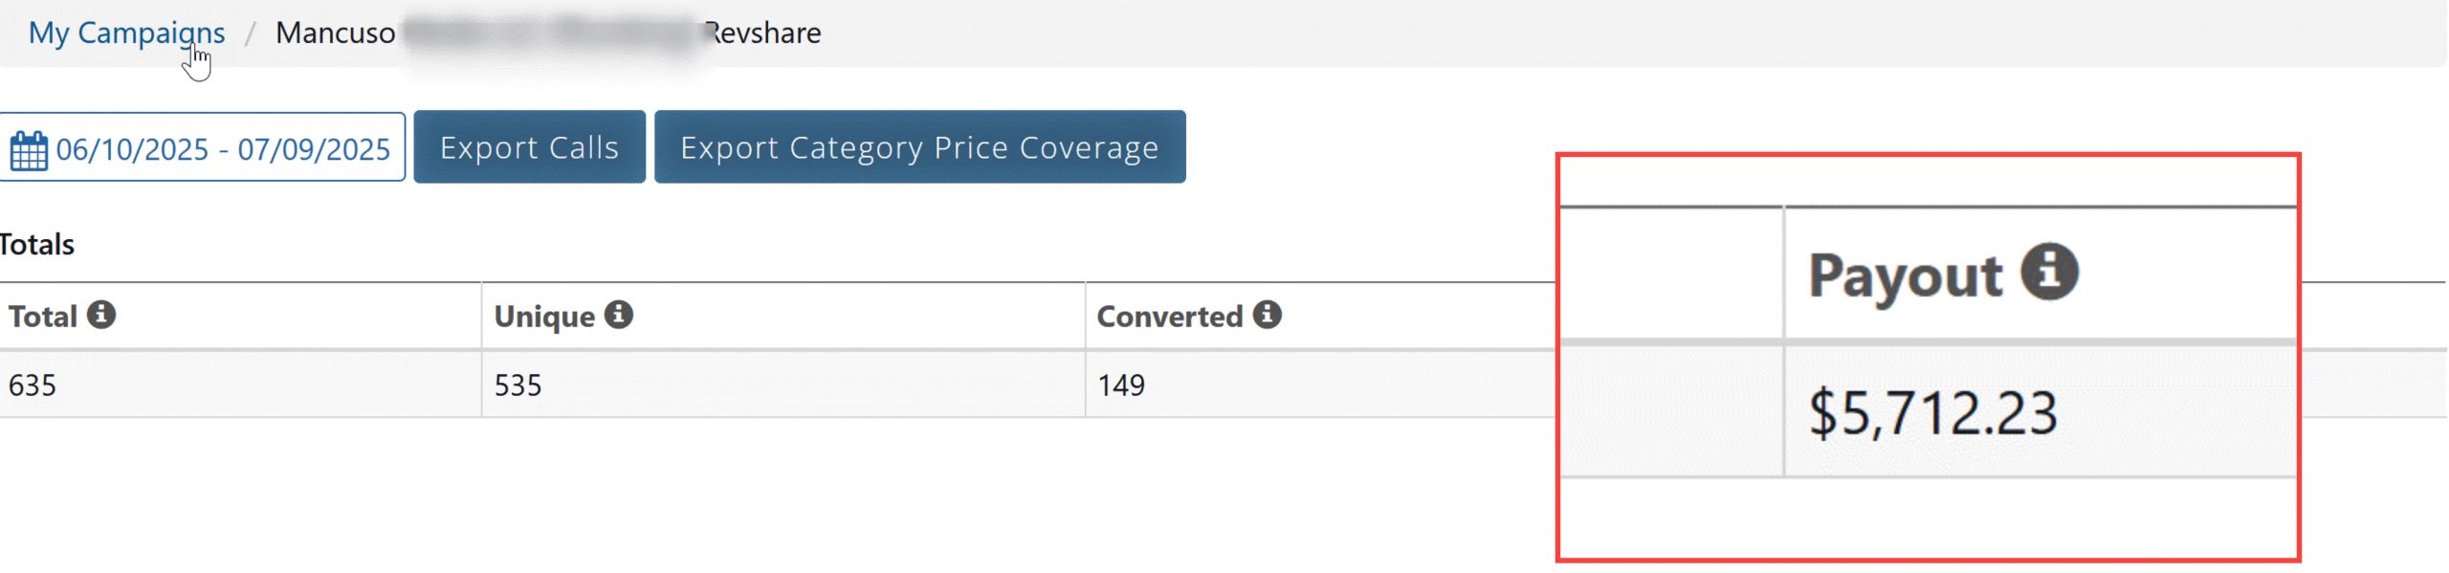The height and width of the screenshot is (573, 2449).
Task: Click the unique calls value 535
Action: click(x=518, y=386)
